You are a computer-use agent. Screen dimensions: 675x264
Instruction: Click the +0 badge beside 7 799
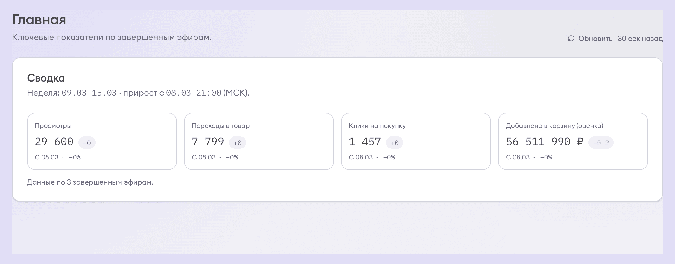[x=237, y=143]
